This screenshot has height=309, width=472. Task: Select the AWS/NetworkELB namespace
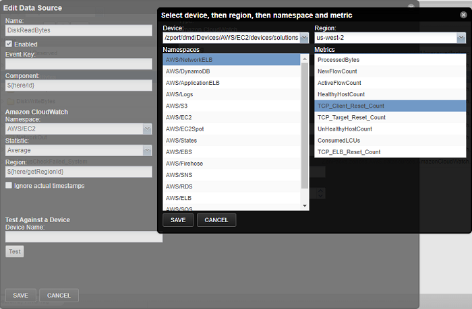coord(231,59)
